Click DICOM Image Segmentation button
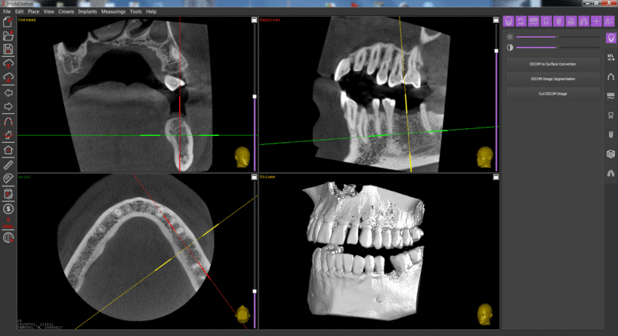Image resolution: width=618 pixels, height=336 pixels. (553, 79)
